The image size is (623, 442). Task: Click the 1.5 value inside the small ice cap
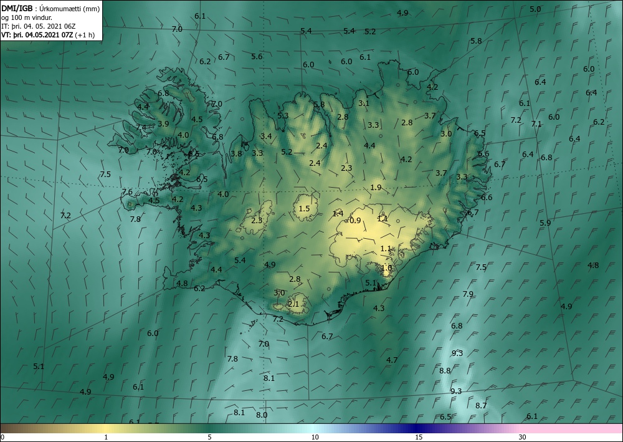coord(304,209)
